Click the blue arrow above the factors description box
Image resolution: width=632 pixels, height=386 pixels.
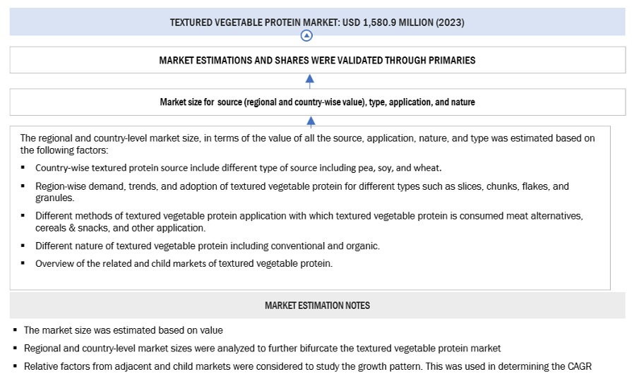[310, 121]
